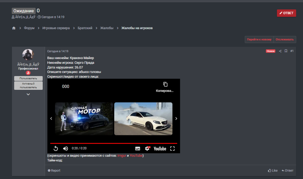The image size is (303, 179).
Task: Enter fullscreen in the video player
Action: click(x=172, y=149)
